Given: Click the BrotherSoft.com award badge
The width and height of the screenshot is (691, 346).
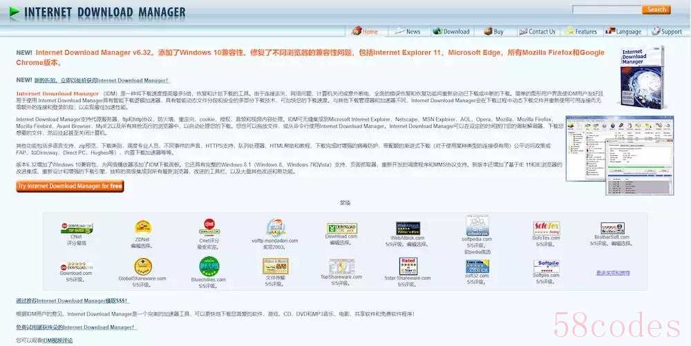Looking at the screenshot, I should [x=612, y=228].
